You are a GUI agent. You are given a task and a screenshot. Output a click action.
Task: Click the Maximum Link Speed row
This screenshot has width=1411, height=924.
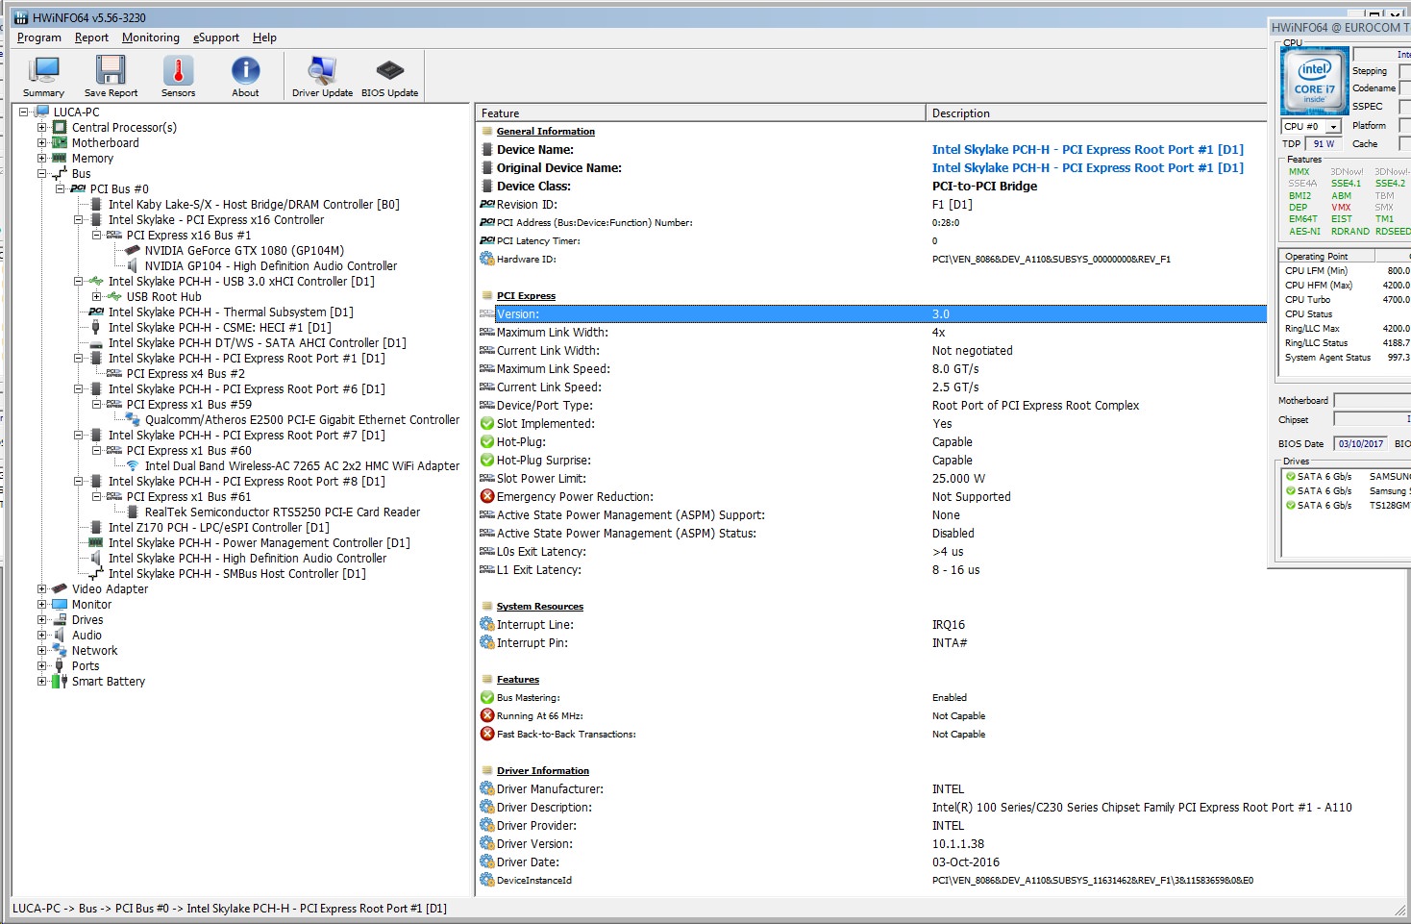coord(872,368)
